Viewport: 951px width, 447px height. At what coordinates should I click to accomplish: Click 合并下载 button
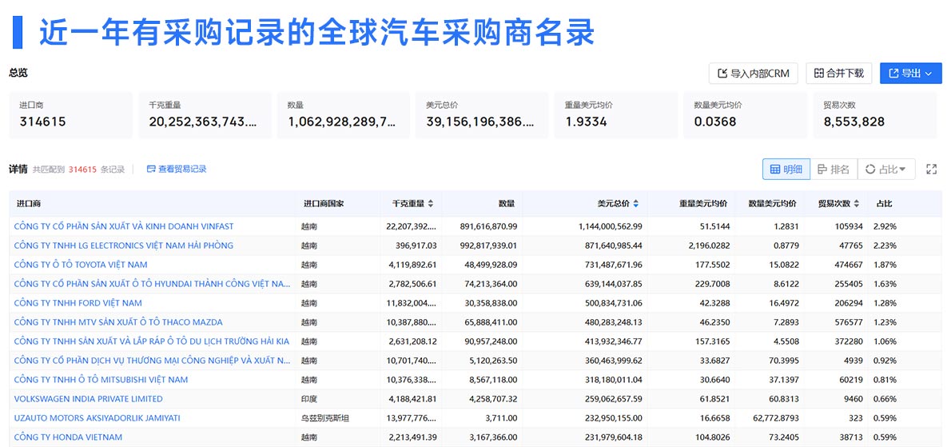[839, 74]
